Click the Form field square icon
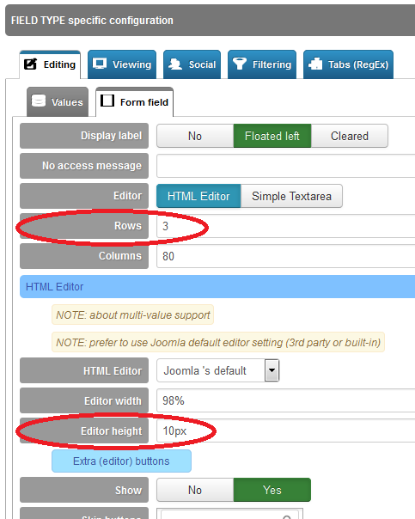This screenshot has height=519, width=415. pos(107,101)
